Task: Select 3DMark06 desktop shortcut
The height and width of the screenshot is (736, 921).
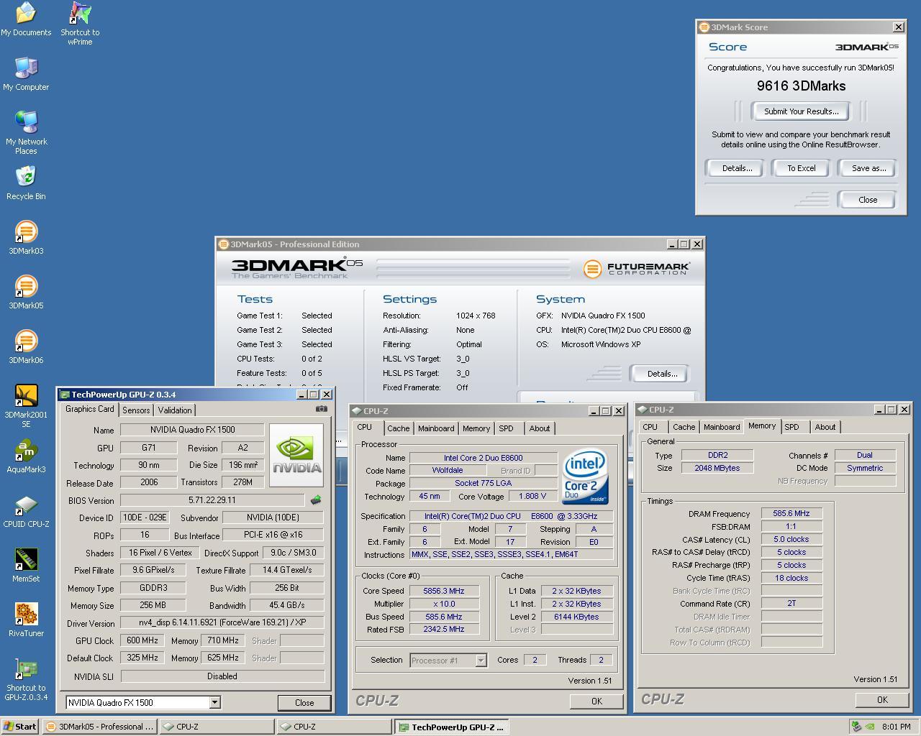Action: coord(26,347)
